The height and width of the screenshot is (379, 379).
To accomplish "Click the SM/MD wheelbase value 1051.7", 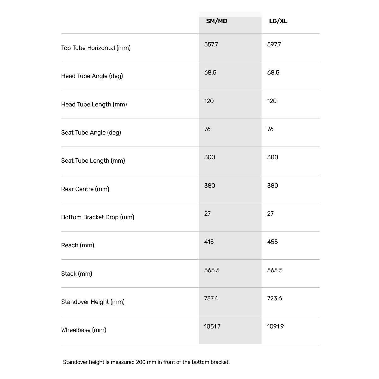I will (212, 327).
